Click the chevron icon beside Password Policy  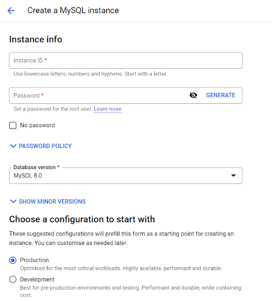13,146
